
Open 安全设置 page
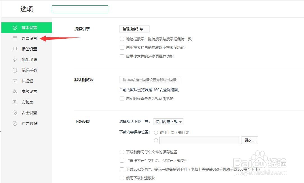[x=27, y=113]
